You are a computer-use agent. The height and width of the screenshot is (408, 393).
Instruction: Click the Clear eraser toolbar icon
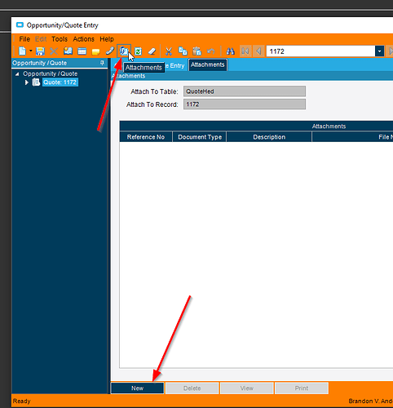pyautogui.click(x=152, y=51)
